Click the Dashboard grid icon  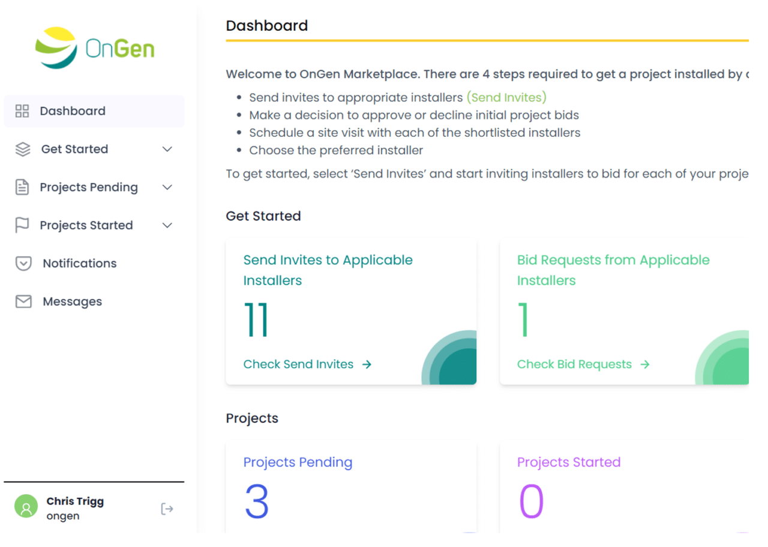(x=22, y=111)
